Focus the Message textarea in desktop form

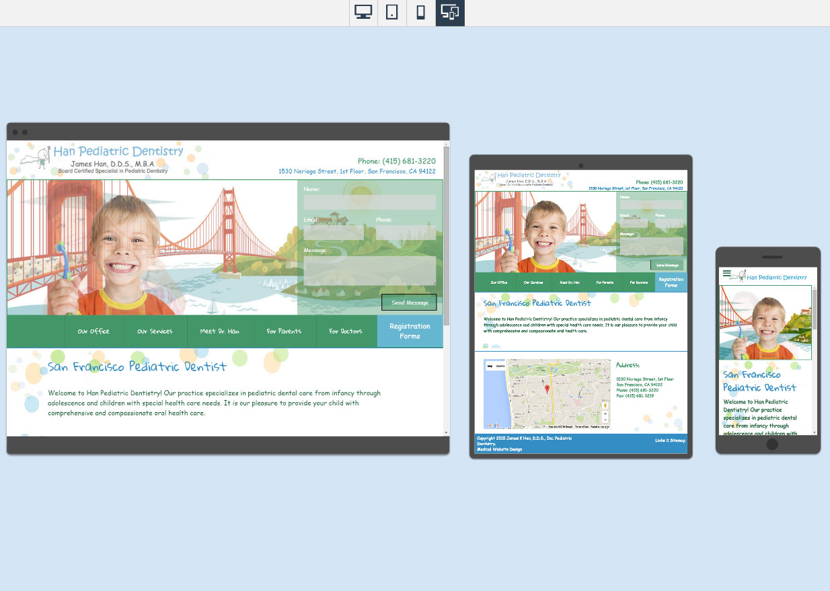pyautogui.click(x=369, y=270)
